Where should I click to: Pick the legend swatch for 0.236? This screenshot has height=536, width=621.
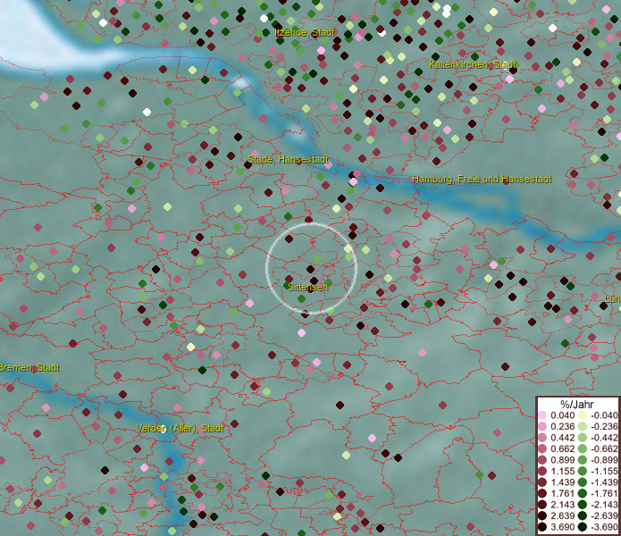(x=542, y=426)
